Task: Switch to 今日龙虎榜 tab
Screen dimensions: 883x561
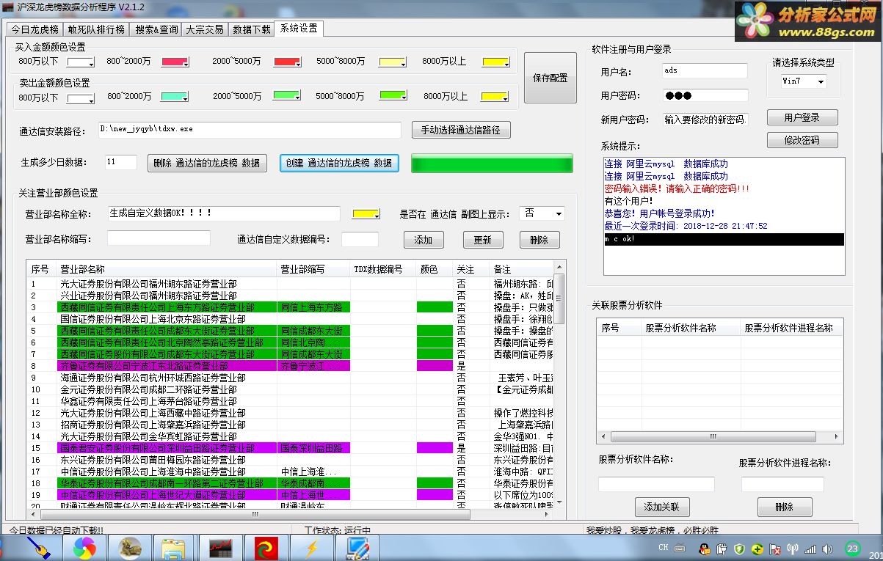Action: click(x=34, y=29)
